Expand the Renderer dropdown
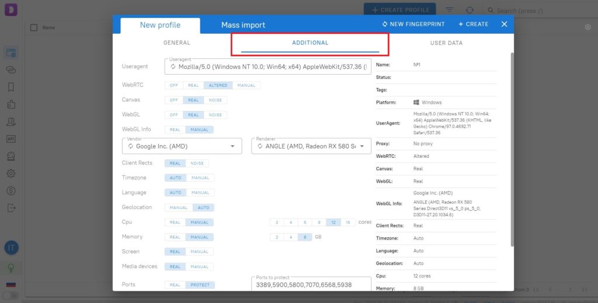Screen dimensions: 598x303 tap(362, 146)
